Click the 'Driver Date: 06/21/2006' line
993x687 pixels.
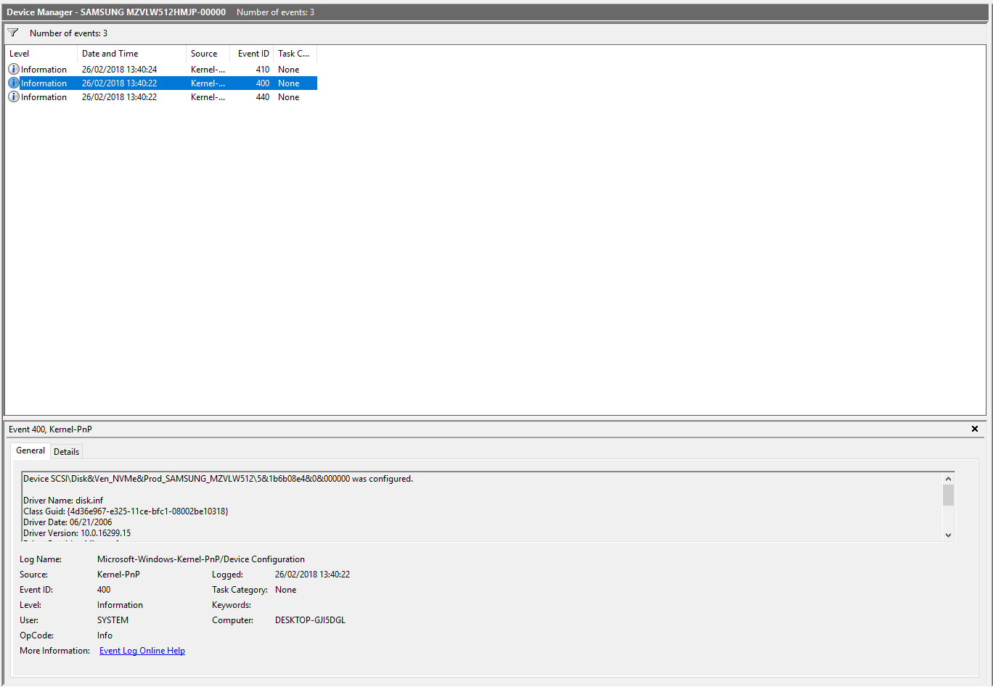[68, 522]
